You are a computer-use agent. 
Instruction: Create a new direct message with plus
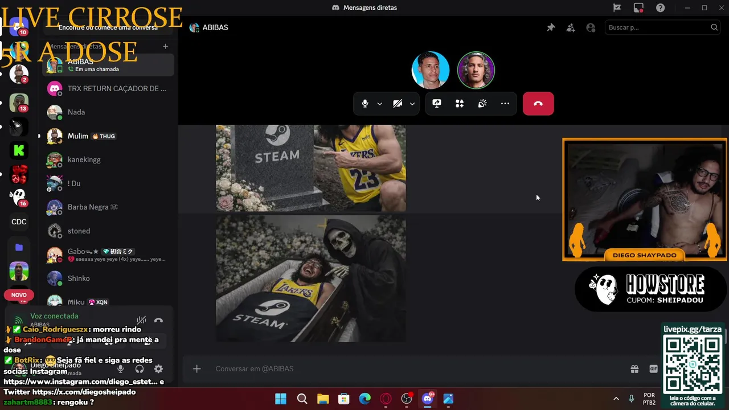[165, 46]
